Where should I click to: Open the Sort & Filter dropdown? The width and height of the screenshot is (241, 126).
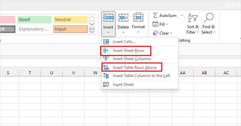(198, 32)
